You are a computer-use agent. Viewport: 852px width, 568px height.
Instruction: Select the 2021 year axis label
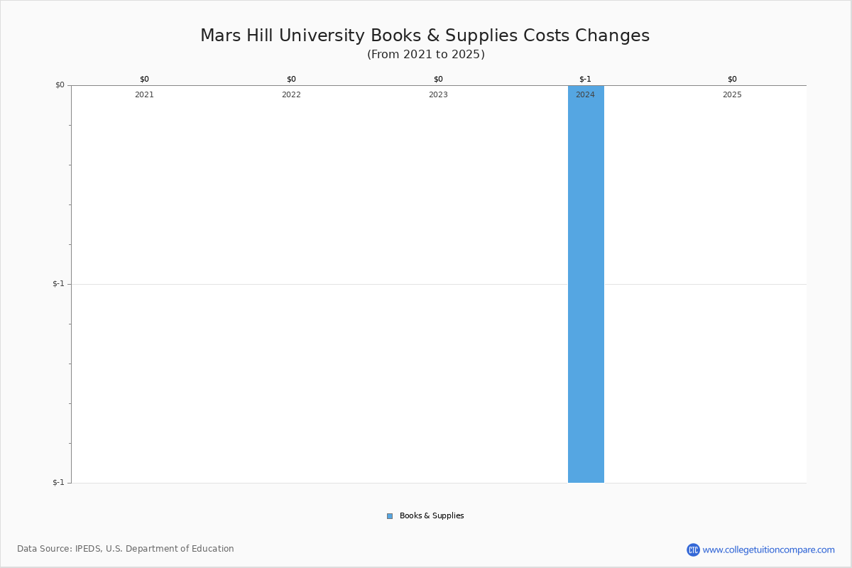[x=144, y=94]
